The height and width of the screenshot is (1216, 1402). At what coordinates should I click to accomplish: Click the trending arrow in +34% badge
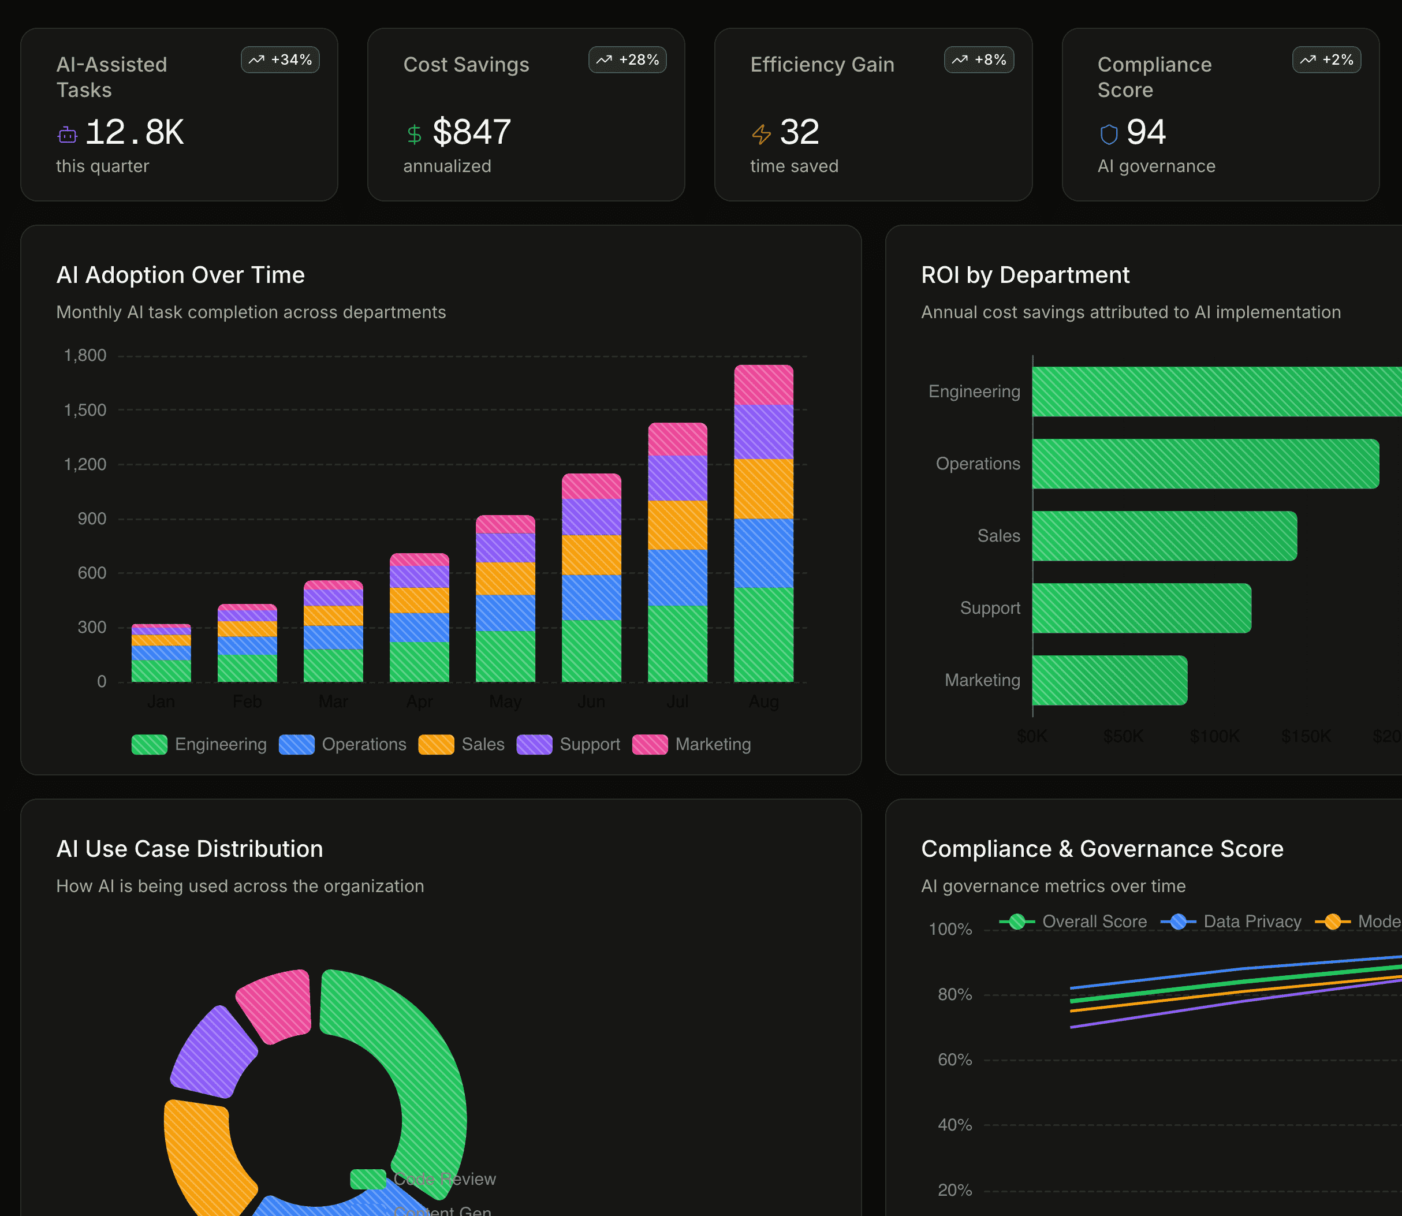(x=256, y=59)
